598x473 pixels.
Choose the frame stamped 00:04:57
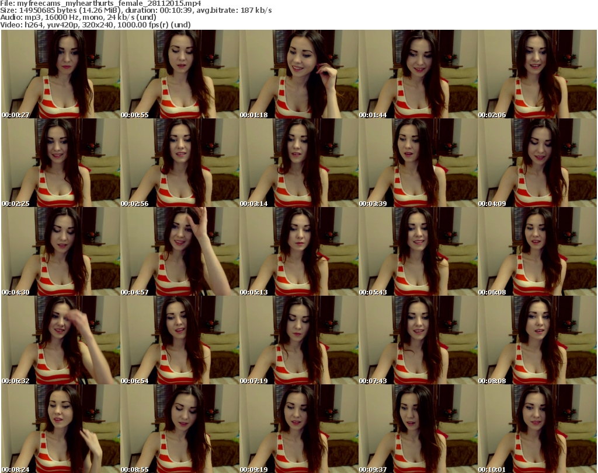tap(180, 252)
